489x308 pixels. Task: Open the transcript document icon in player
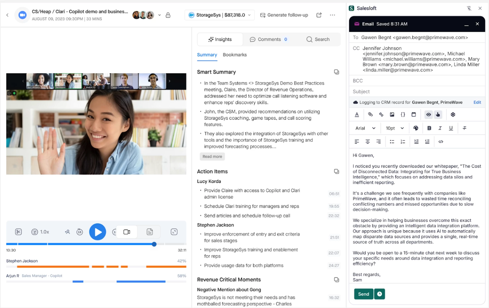[x=150, y=232]
